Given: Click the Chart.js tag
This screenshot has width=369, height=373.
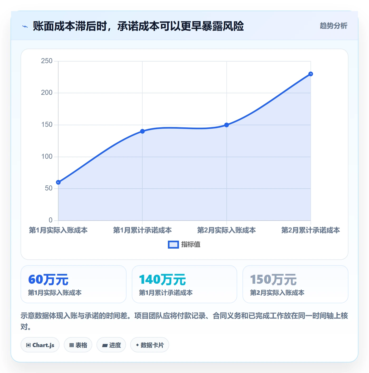Looking at the screenshot, I should click(x=40, y=345).
